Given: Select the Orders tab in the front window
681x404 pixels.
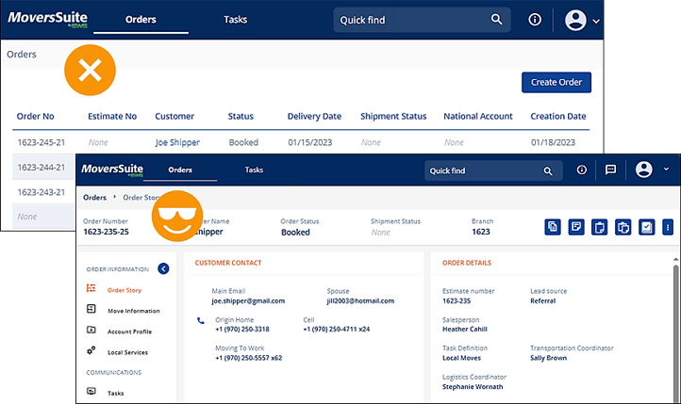Looking at the screenshot, I should (x=180, y=170).
